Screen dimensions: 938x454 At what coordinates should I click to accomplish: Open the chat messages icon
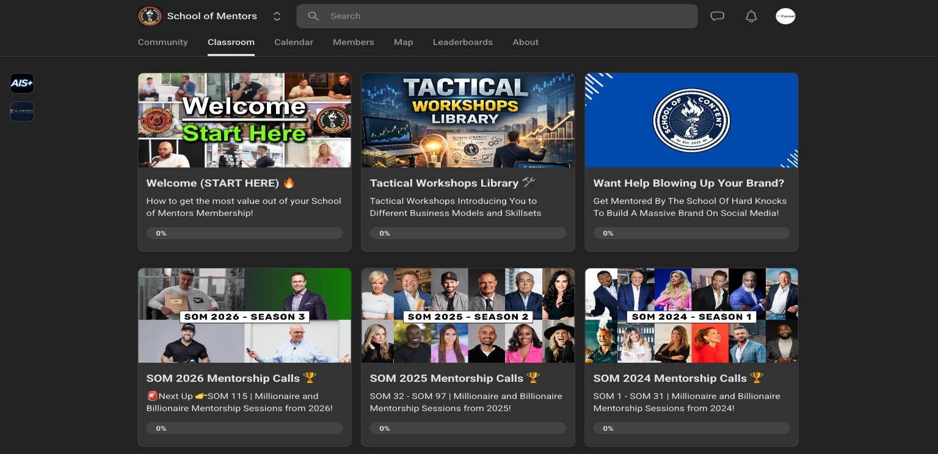[x=717, y=16]
